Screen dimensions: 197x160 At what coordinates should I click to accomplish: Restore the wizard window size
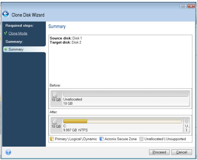pos(183,6)
